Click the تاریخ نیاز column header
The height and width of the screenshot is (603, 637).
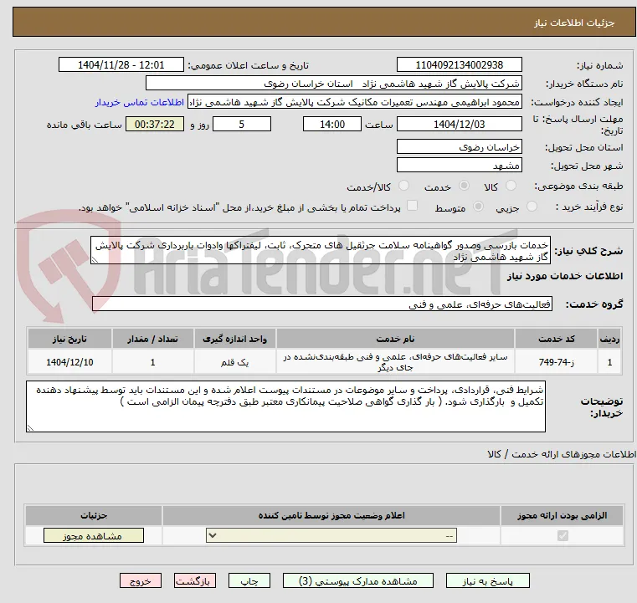[69, 339]
